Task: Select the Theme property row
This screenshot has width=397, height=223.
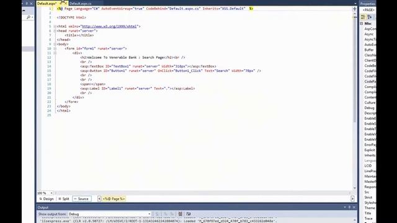Action: [x=370, y=208]
